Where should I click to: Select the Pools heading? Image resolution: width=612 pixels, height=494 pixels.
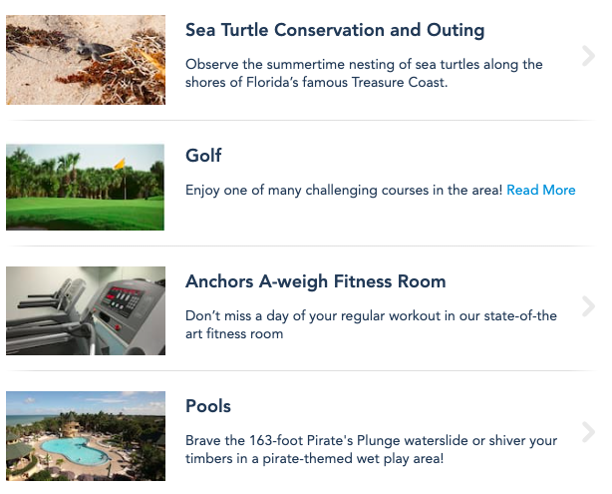tap(208, 406)
